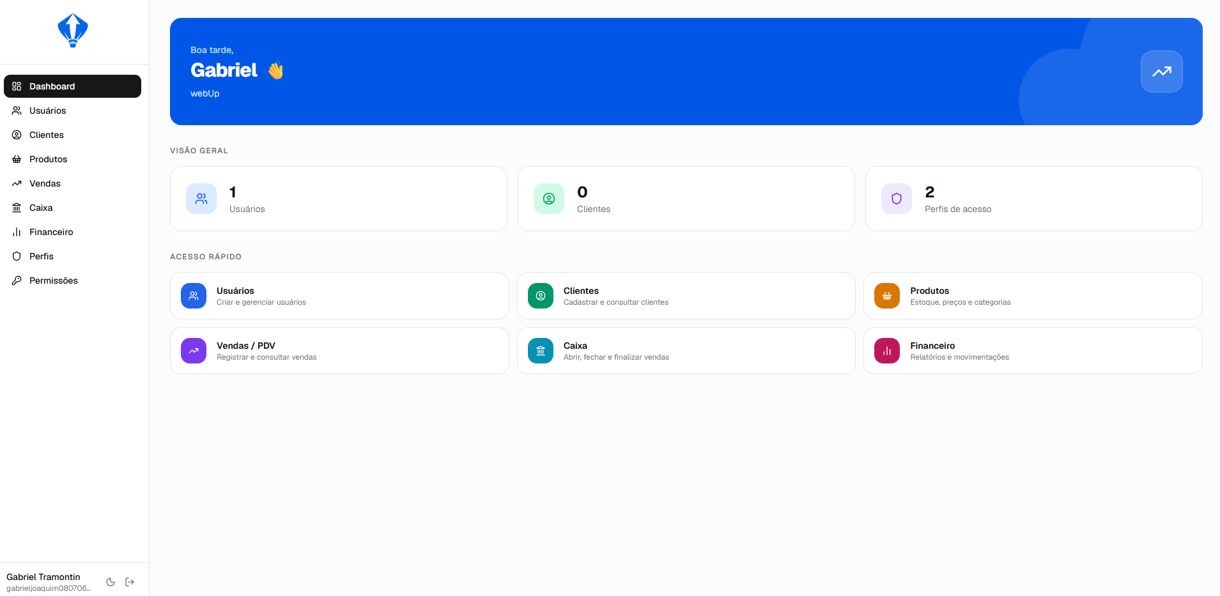The height and width of the screenshot is (596, 1220).
Task: Click the Vendas trend icon in sidebar
Action: coord(17,183)
